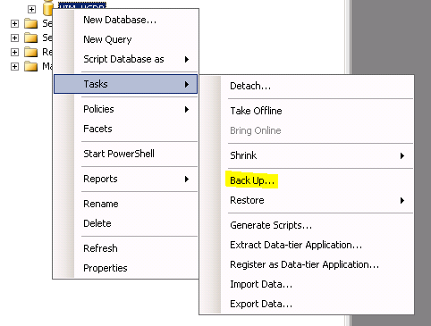Open Script Database as submenu
The height and width of the screenshot is (326, 431).
coord(125,59)
